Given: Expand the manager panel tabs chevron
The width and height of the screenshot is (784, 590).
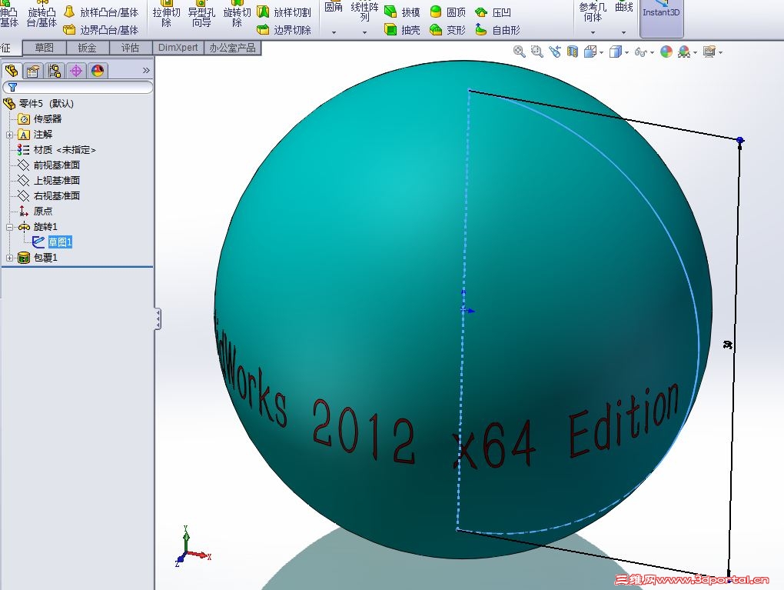Looking at the screenshot, I should coord(146,70).
